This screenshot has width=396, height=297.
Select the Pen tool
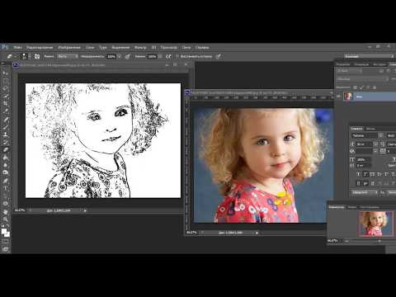pos(5,181)
